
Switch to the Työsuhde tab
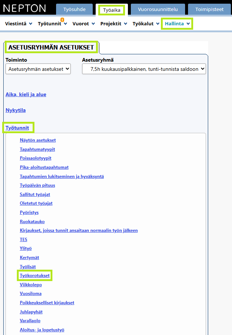coord(74,10)
